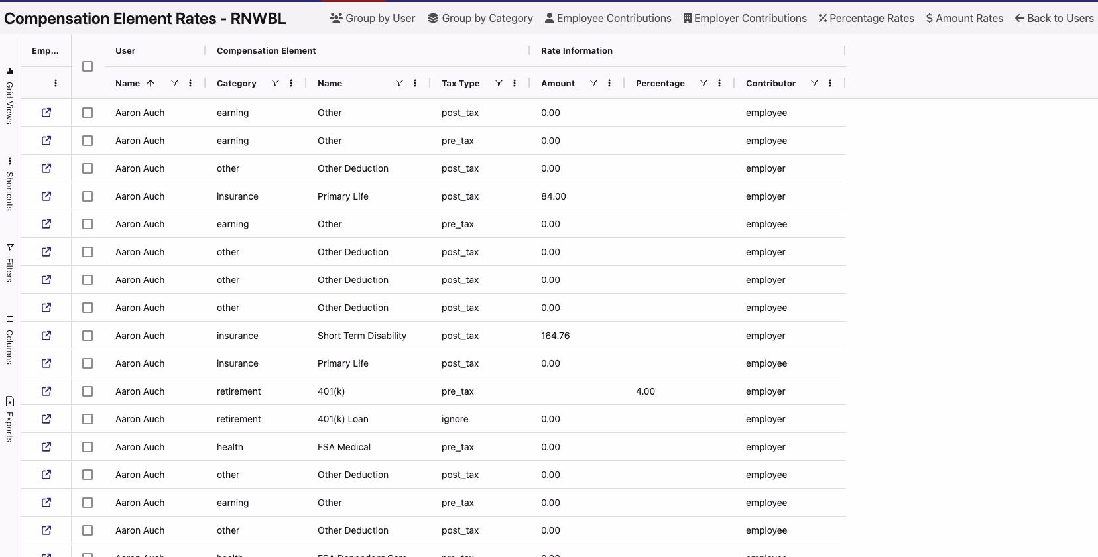Open filter for Tax Type column

pyautogui.click(x=499, y=83)
